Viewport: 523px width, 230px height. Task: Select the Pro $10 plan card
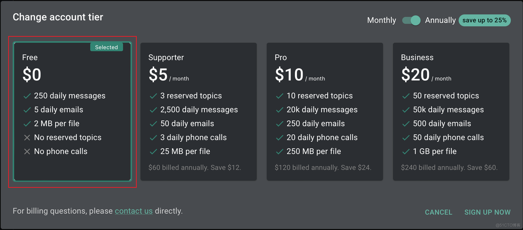tap(325, 111)
